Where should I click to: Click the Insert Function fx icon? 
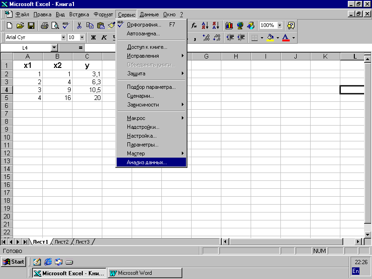click(x=194, y=26)
